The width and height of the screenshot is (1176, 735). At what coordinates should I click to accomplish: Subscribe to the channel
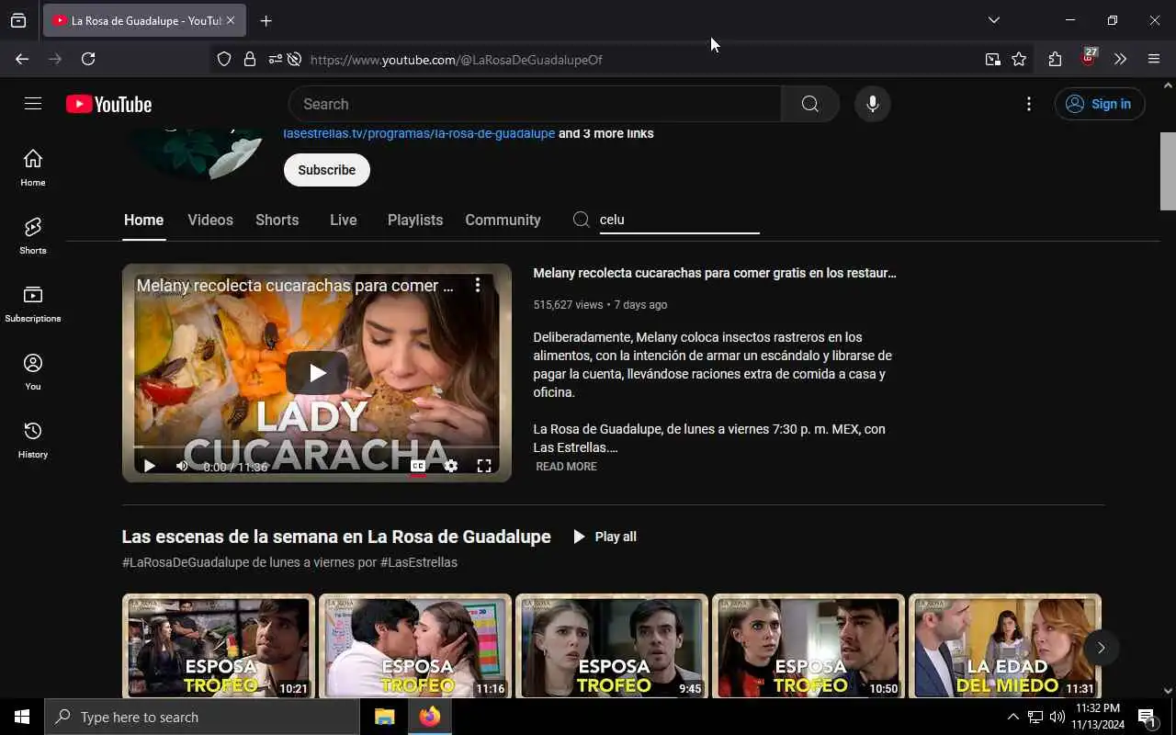(x=326, y=170)
